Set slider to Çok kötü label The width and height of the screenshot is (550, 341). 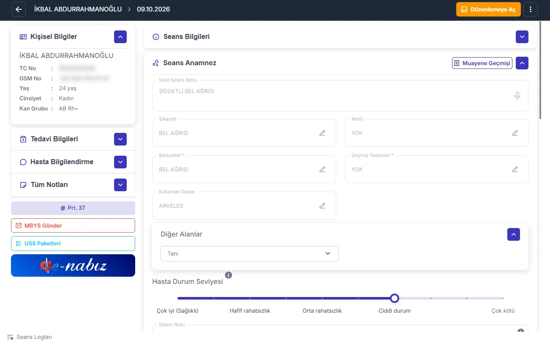pyautogui.click(x=503, y=311)
